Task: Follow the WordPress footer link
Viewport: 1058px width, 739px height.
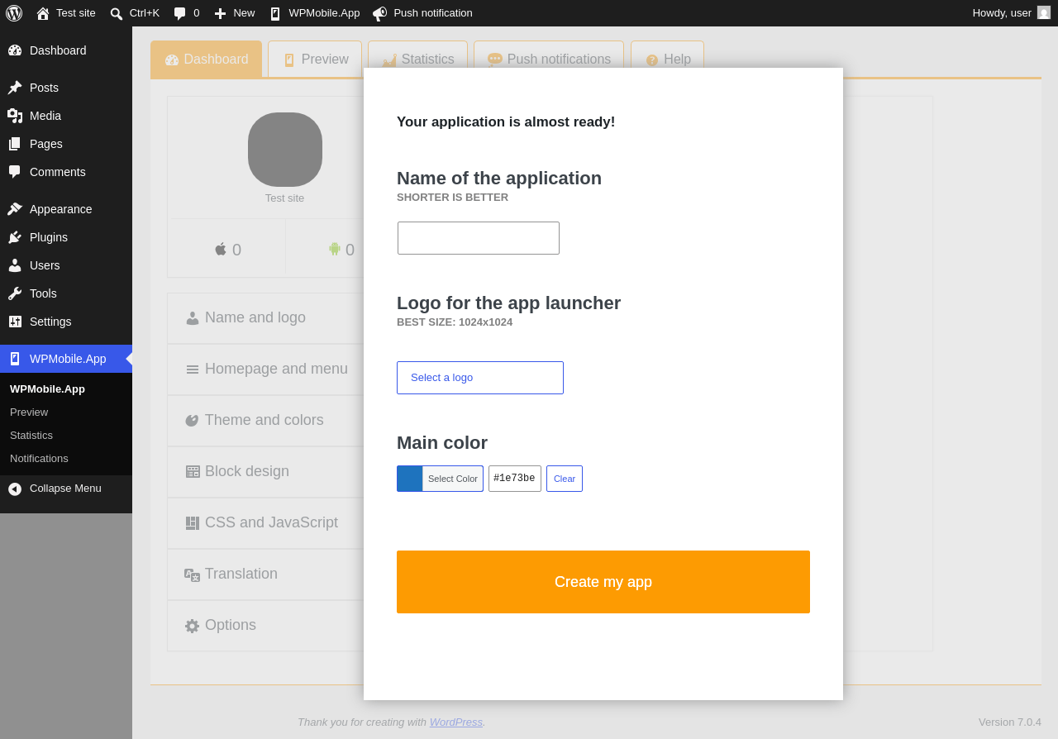Action: (456, 722)
